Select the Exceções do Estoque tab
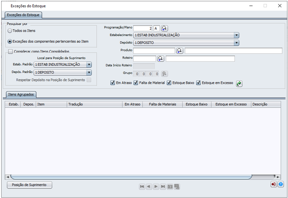Viewport: 288px width, 198px height. pos(23,15)
